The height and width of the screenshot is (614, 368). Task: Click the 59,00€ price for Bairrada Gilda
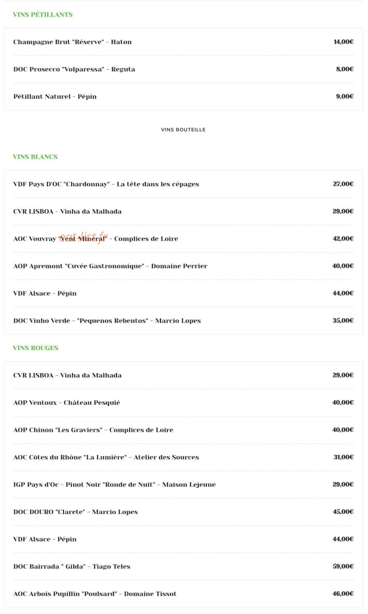[x=343, y=567]
